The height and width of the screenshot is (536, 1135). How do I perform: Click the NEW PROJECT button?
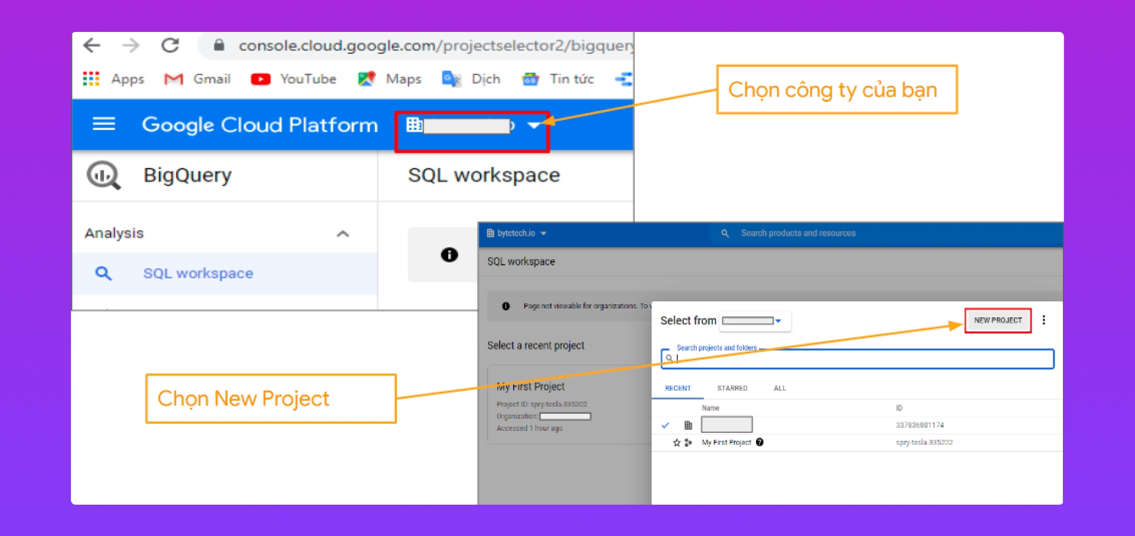[998, 320]
